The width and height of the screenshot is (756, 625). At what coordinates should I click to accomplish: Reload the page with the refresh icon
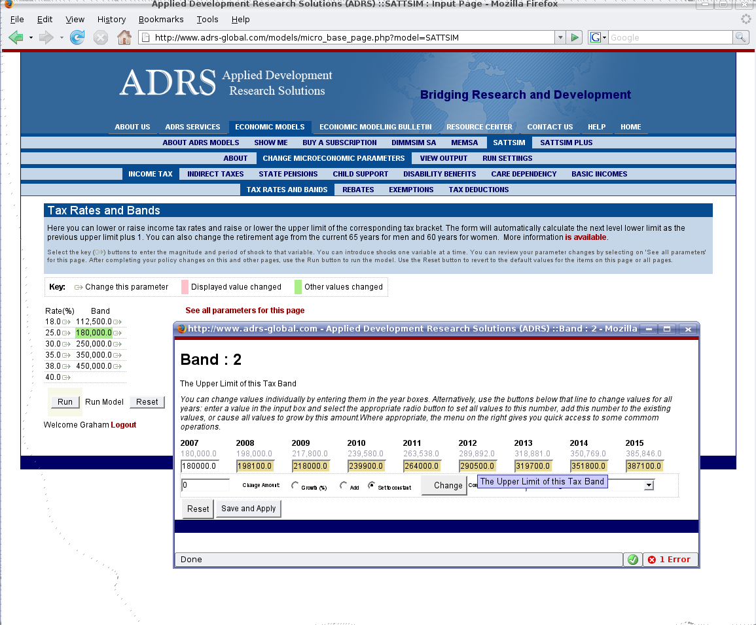77,37
